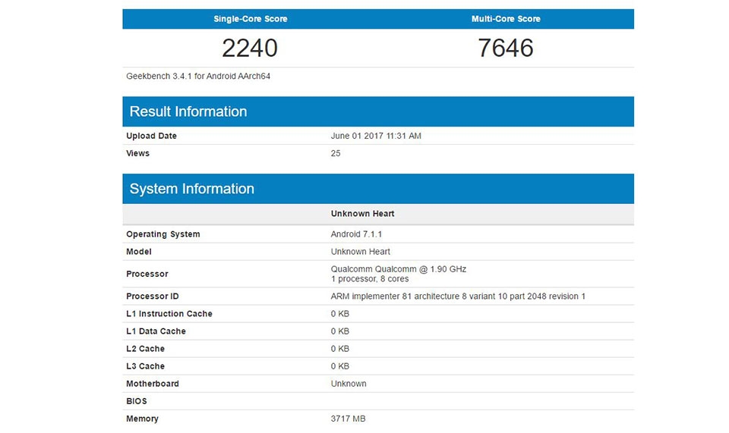Viewport: 729px width, 433px height.
Task: Select the ARM implementer 81 architecture value
Action: [458, 296]
